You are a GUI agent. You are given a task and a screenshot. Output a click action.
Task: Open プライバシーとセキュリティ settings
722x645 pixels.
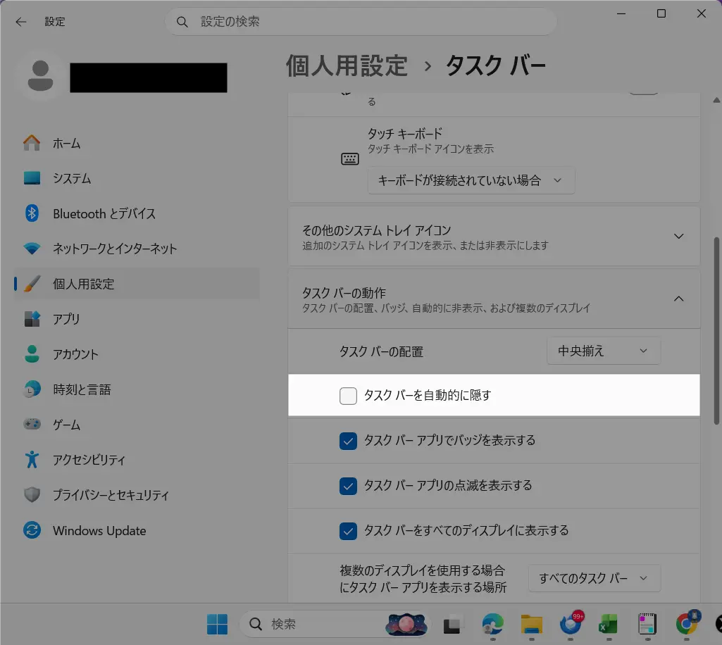[x=111, y=495]
